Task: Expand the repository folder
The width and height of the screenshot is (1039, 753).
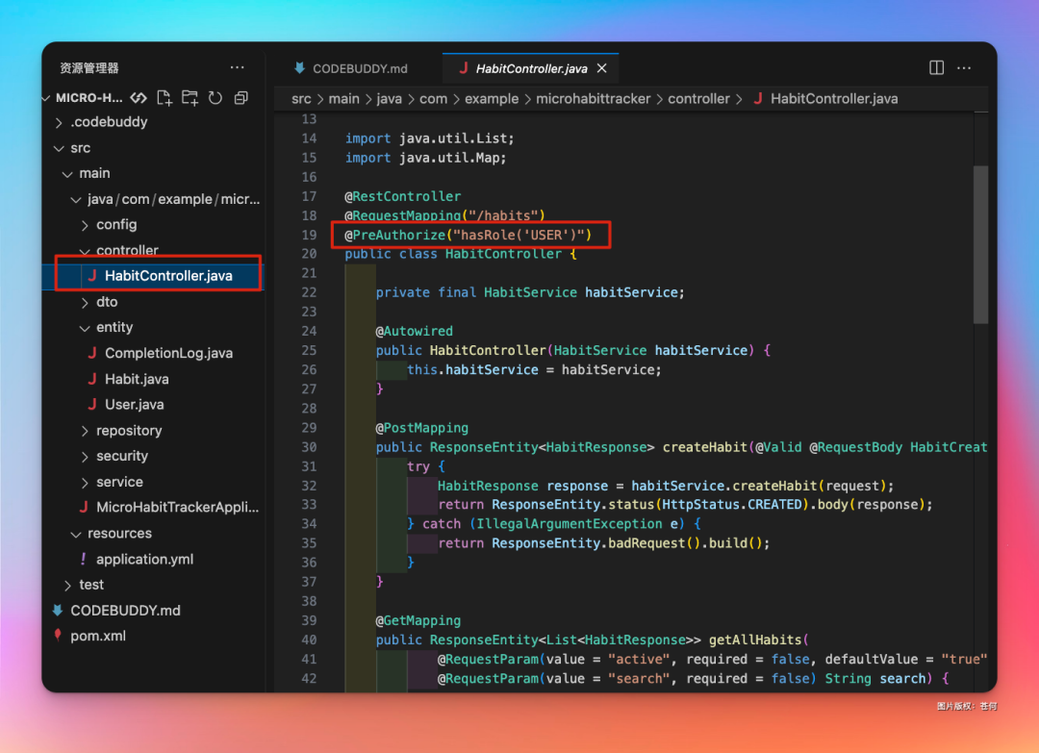Action: [x=85, y=431]
